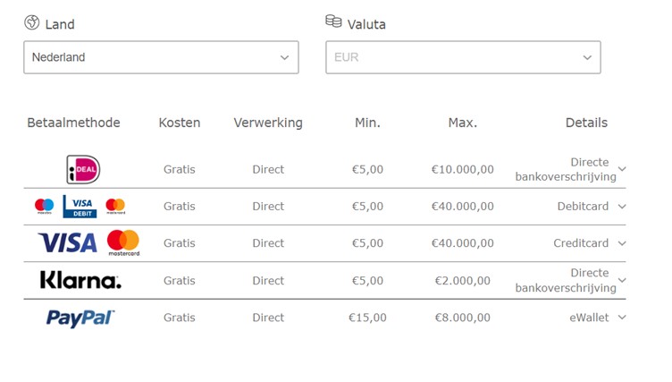Click the iDEAL payment logo
Screen dimensions: 672x382
click(x=83, y=170)
